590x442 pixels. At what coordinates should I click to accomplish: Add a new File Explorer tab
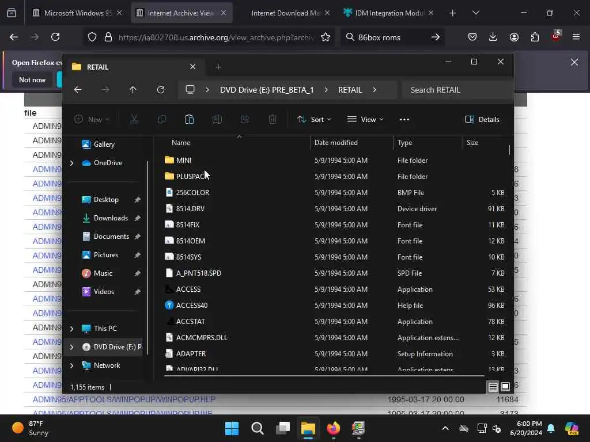(218, 67)
